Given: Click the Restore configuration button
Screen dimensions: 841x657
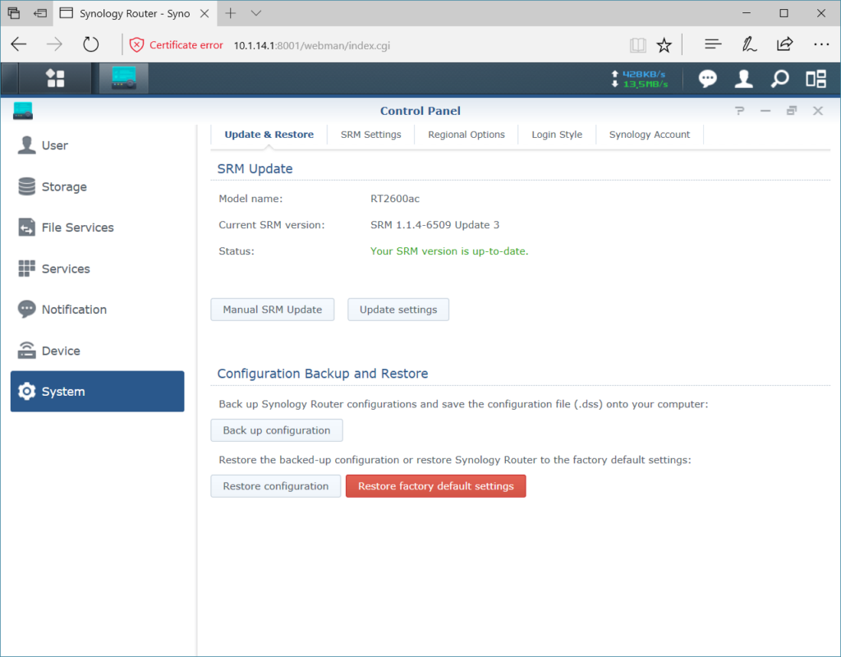Looking at the screenshot, I should coord(276,486).
